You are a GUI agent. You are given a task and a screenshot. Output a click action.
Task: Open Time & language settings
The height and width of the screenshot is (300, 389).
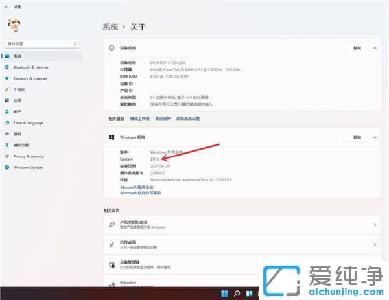coord(28,122)
